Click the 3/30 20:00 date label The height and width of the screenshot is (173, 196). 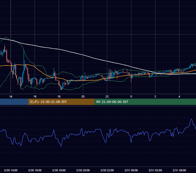(83, 170)
